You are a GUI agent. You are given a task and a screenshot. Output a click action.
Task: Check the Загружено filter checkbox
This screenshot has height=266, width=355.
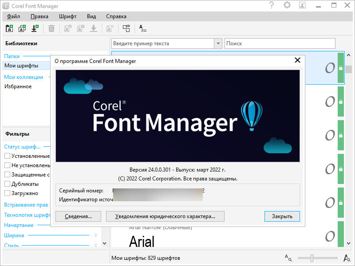tap(8, 193)
